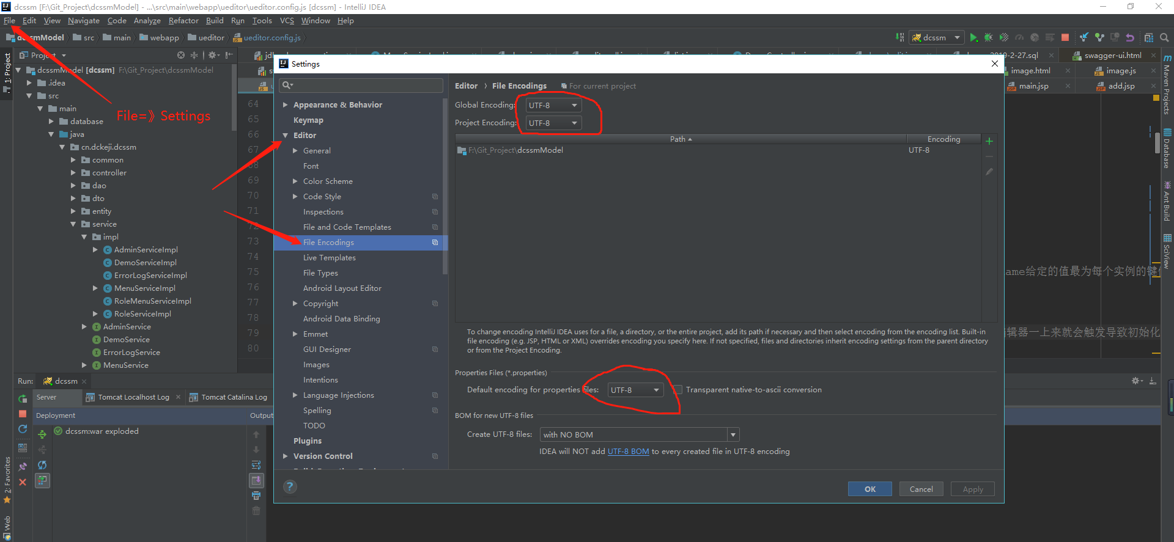Open Project panel gear settings icon
The image size is (1174, 542).
click(x=213, y=55)
